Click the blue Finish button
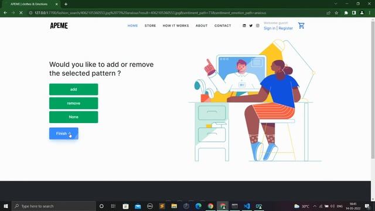Image resolution: width=375 pixels, height=211 pixels. point(64,134)
